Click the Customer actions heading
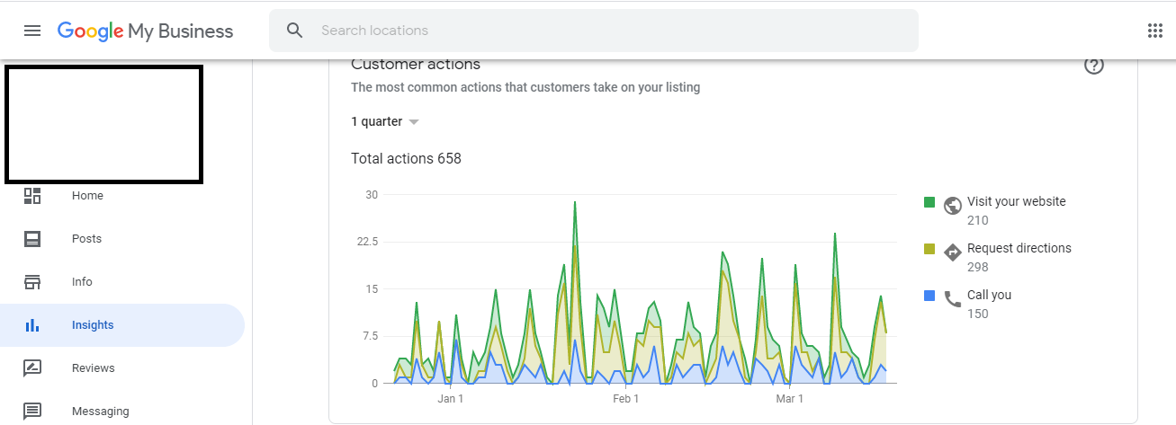Screen dimensions: 1176x425 (x=416, y=65)
